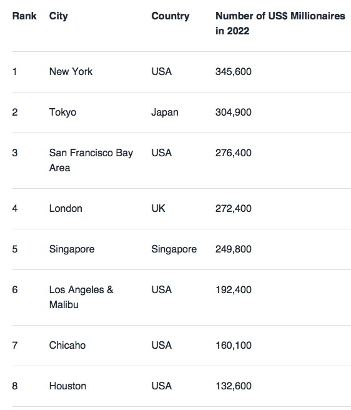This screenshot has width=351, height=410.
Task: Click the 345,600 millionaires value
Action: click(x=234, y=72)
